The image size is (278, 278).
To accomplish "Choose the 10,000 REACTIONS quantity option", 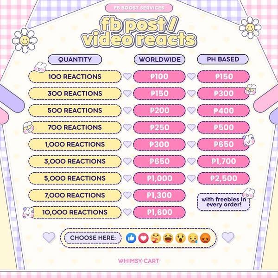I will [76, 212].
